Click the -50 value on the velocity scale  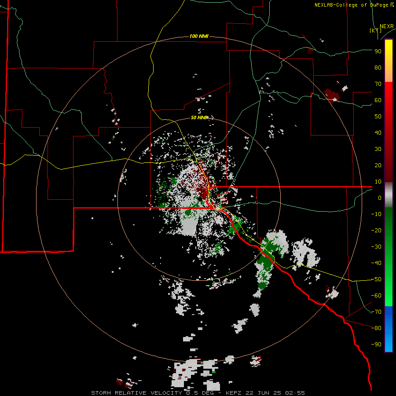(376, 279)
